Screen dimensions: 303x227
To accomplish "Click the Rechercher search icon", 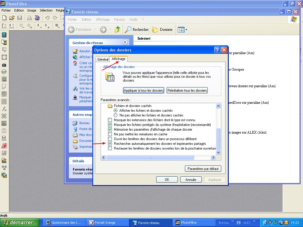I will [128, 30].
